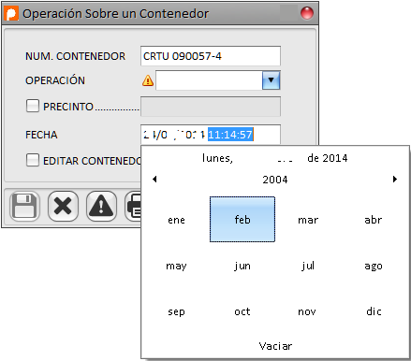Go to previous year with left arrow
Image resolution: width=411 pixels, height=361 pixels.
click(x=154, y=180)
